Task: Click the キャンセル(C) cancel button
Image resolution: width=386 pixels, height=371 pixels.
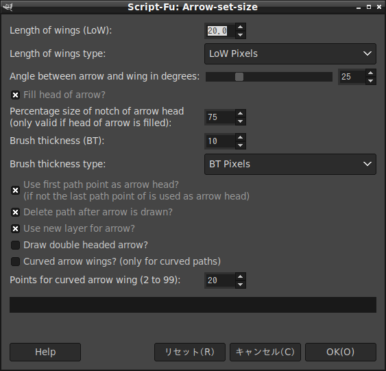Action: pyautogui.click(x=265, y=352)
